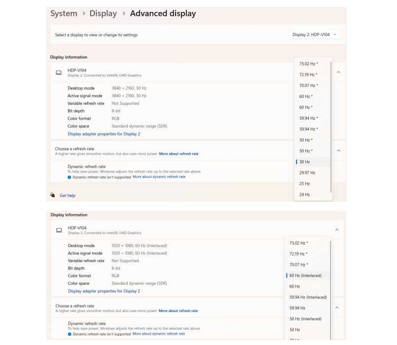Collapse refresh rate section in 1920 × 1080 panel
The height and width of the screenshot is (345, 397).
point(337,307)
